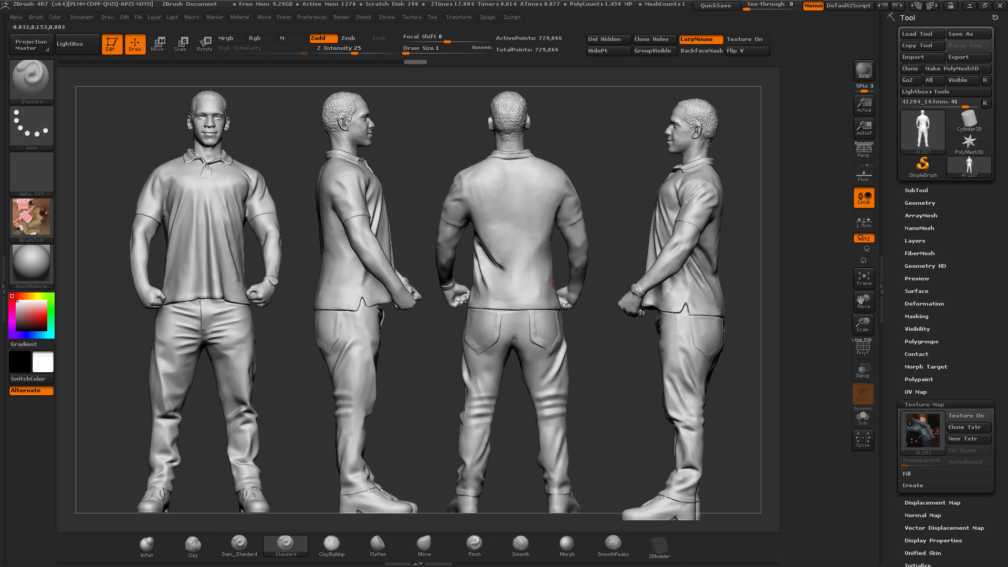Select the Move transform tool

click(158, 45)
